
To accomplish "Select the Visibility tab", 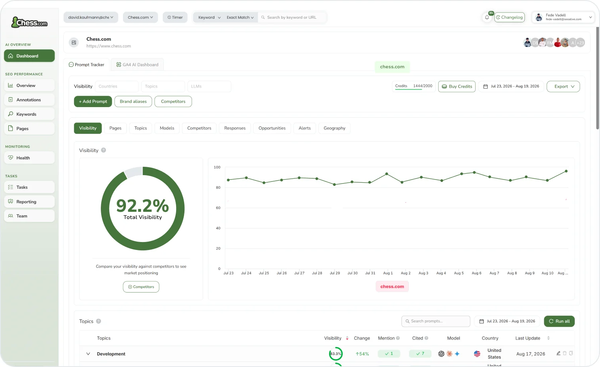I will [88, 128].
